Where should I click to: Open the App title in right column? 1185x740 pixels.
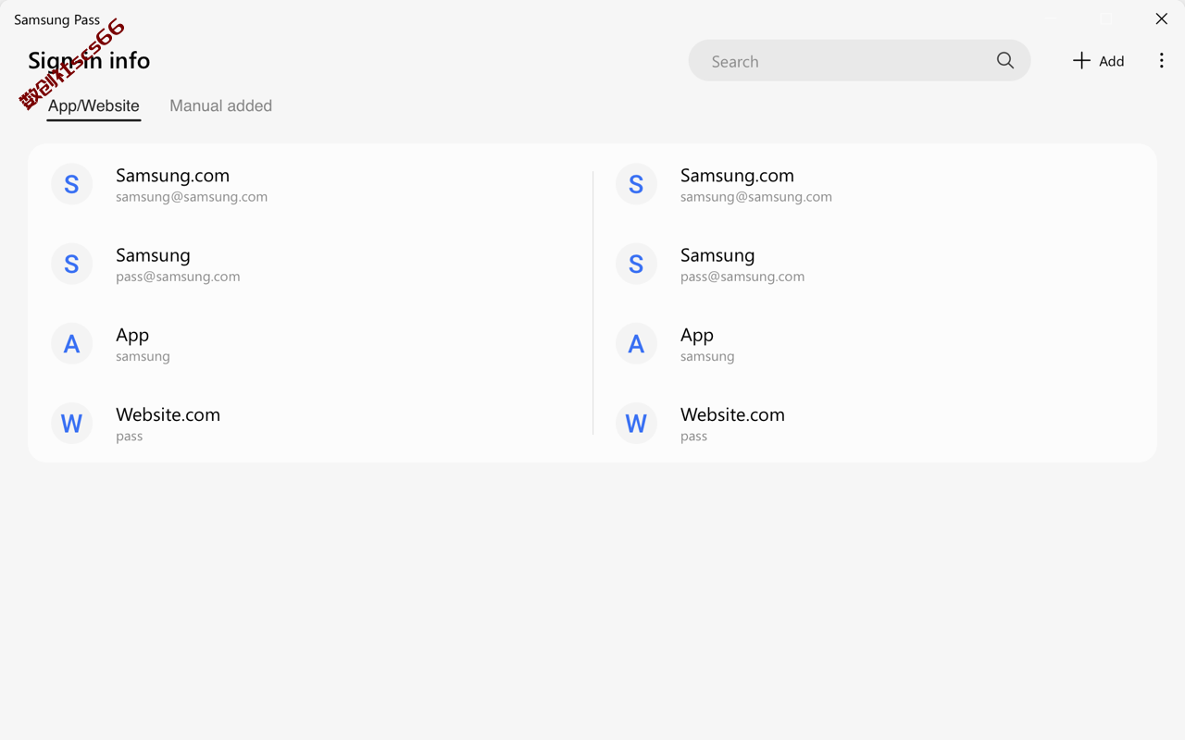click(697, 335)
